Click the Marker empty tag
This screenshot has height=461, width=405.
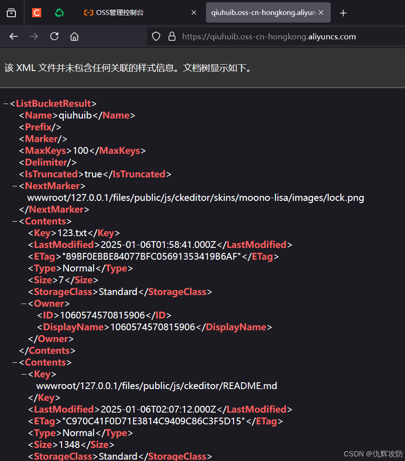pos(43,139)
